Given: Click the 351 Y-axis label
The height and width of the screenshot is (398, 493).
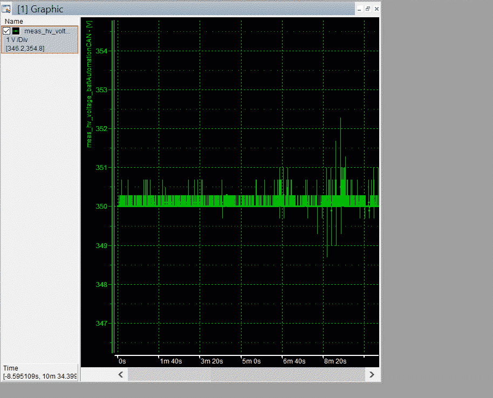Looking at the screenshot, I should coord(101,168).
